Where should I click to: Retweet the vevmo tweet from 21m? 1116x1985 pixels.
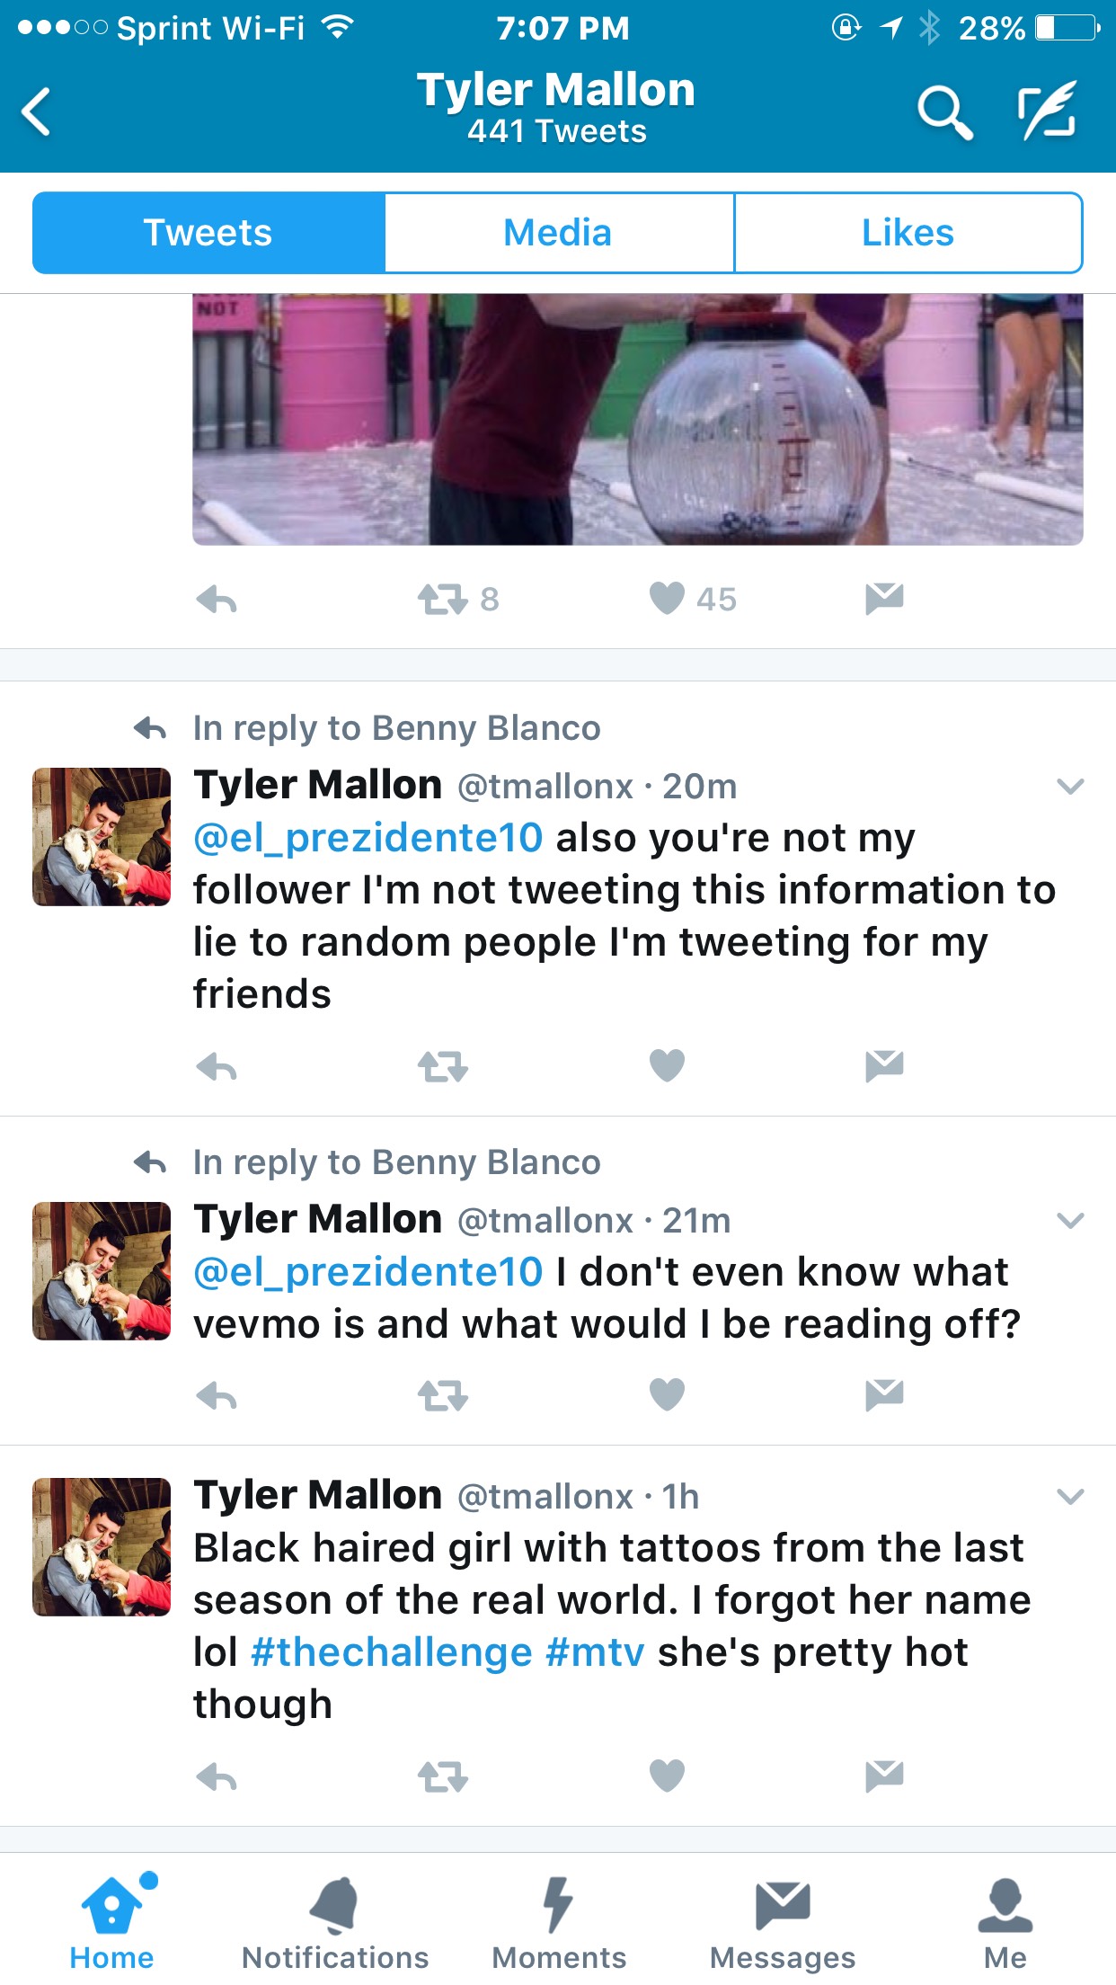(x=443, y=1396)
